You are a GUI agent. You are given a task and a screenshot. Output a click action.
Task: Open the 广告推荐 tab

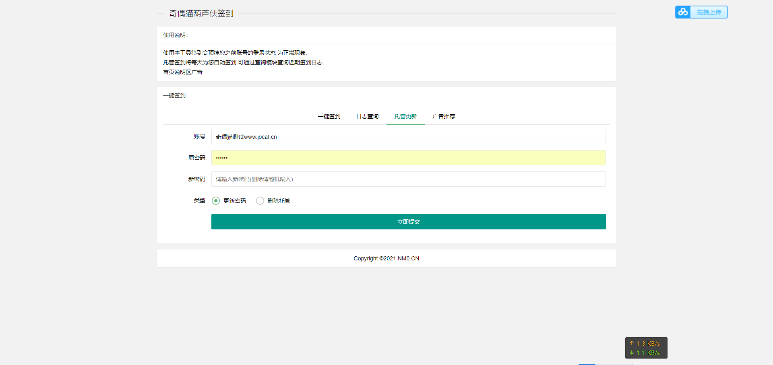(x=444, y=116)
